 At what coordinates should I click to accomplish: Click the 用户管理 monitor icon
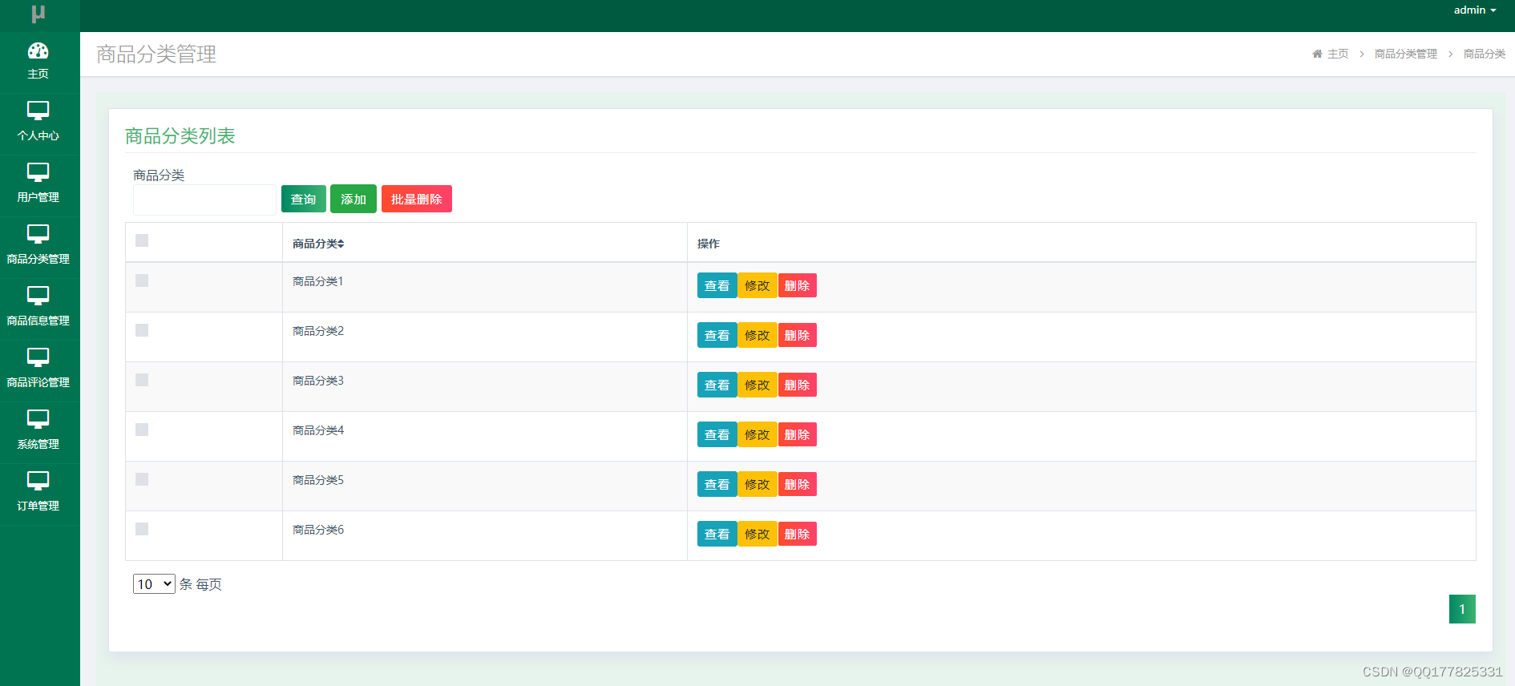point(38,172)
